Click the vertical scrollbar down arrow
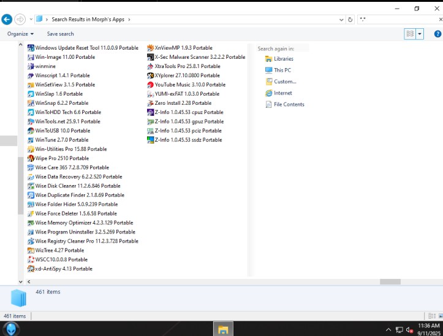443x336 pixels. [20, 281]
